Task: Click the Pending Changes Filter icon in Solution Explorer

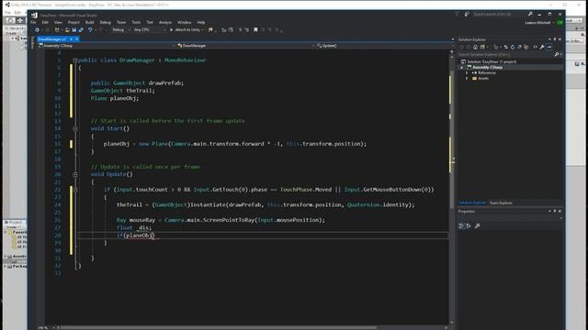Action: point(496,47)
